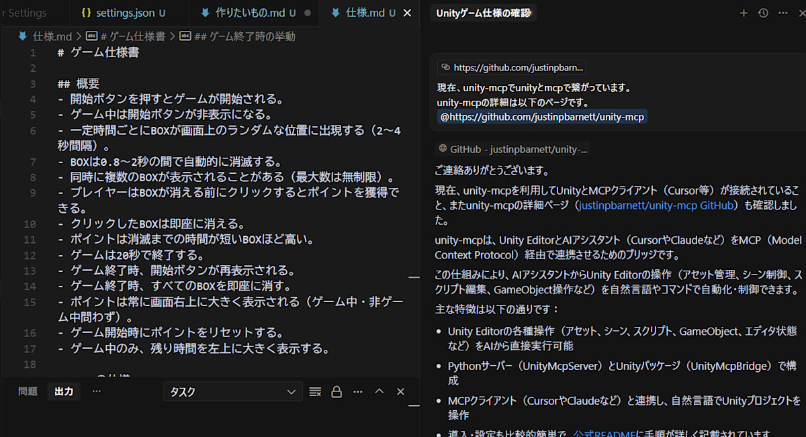Click unsaved dot on 作りたいもの.md tab
806x437 pixels.
pos(308,13)
